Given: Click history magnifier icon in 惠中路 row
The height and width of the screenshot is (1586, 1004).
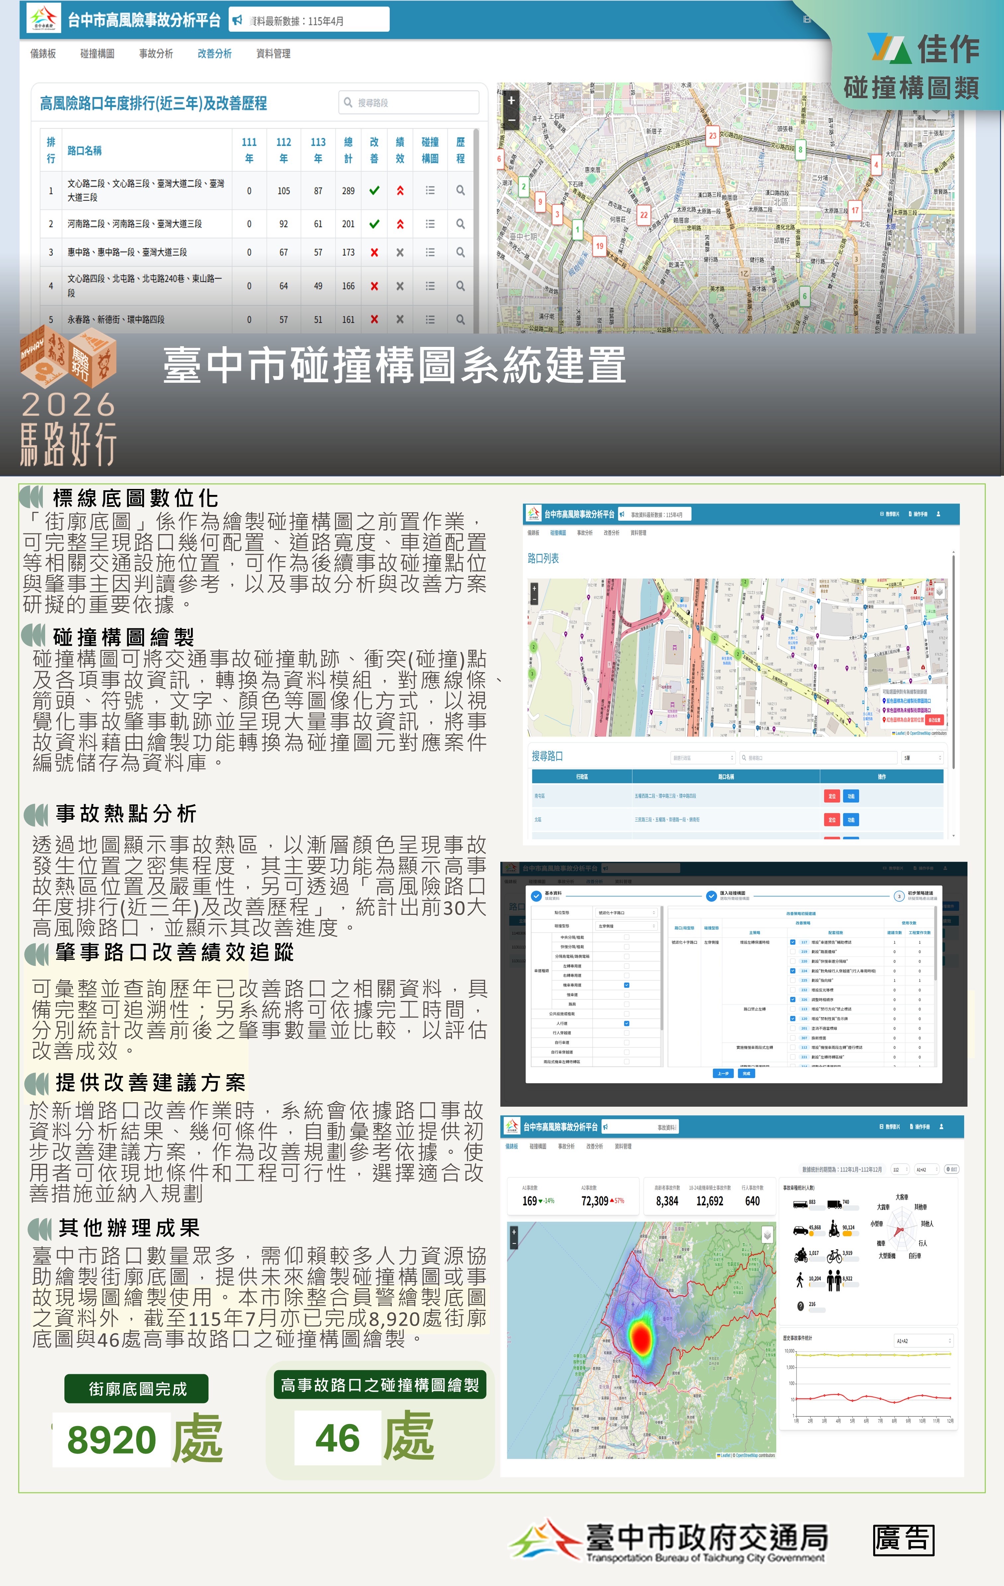Looking at the screenshot, I should point(460,252).
